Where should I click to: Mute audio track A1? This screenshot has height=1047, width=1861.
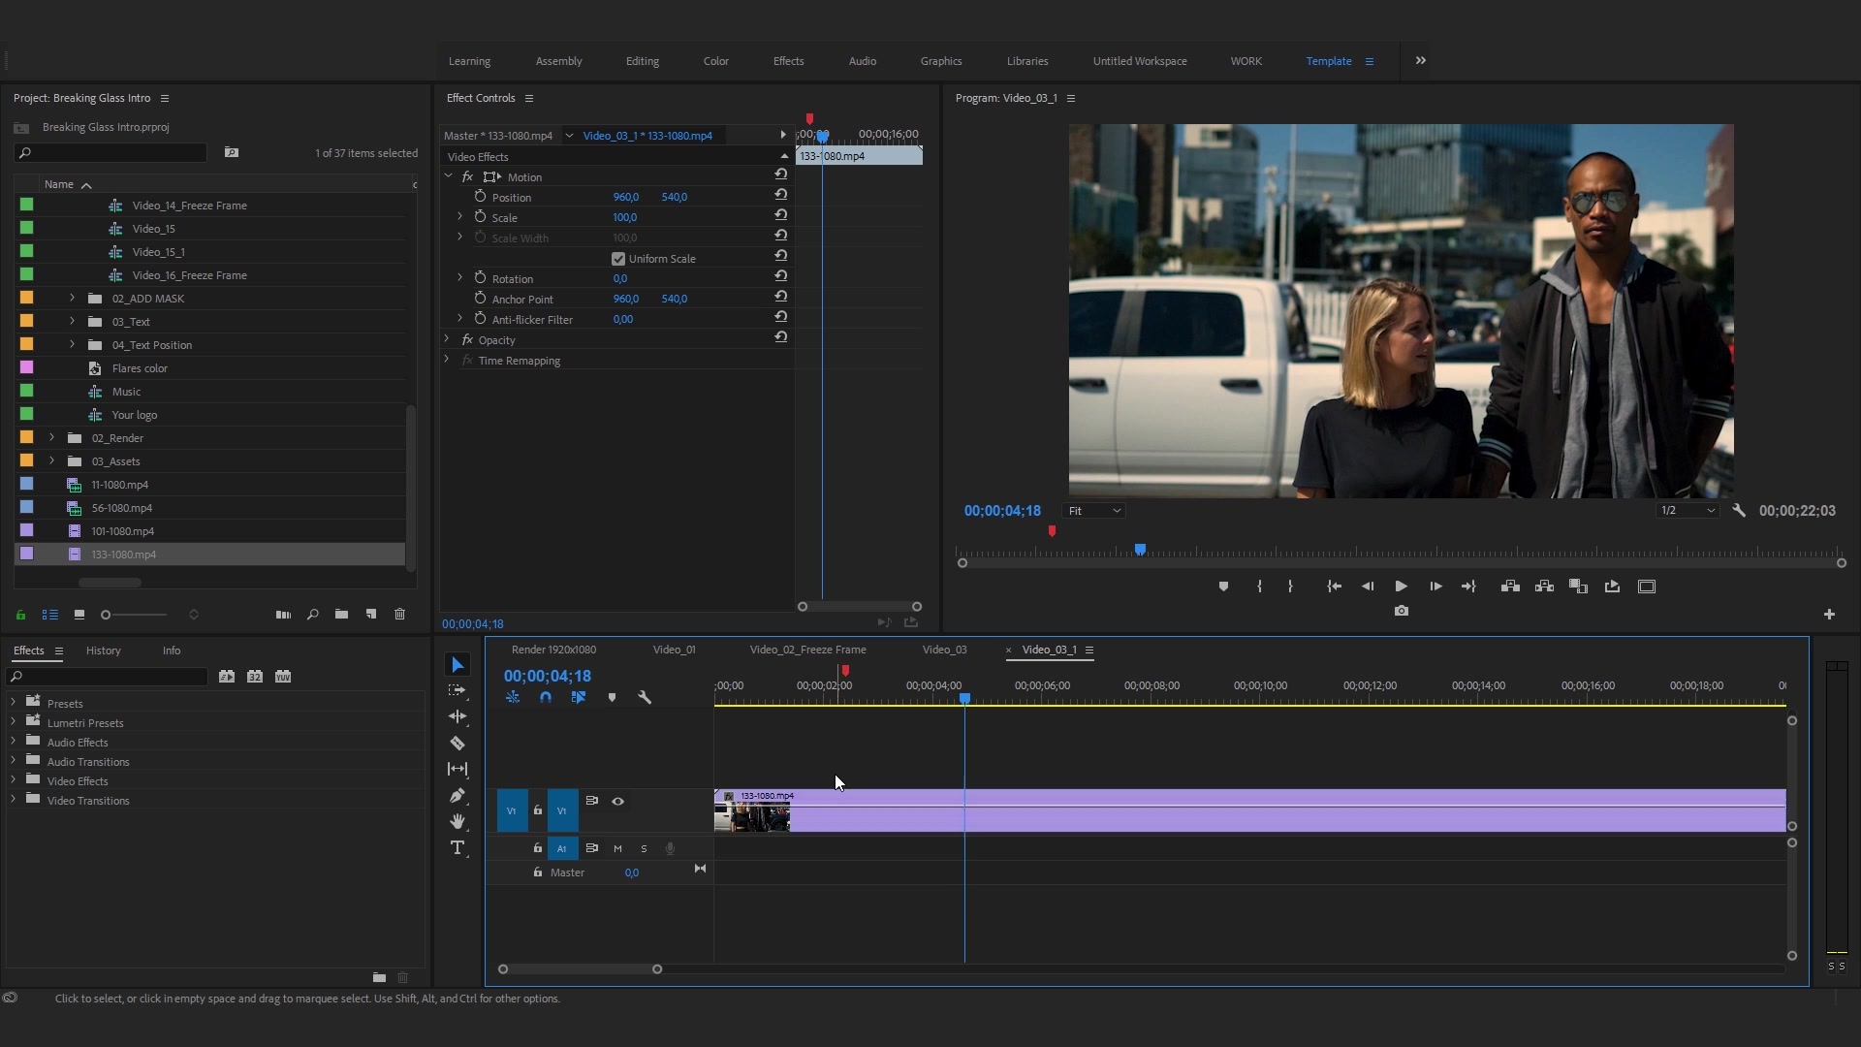coord(617,848)
